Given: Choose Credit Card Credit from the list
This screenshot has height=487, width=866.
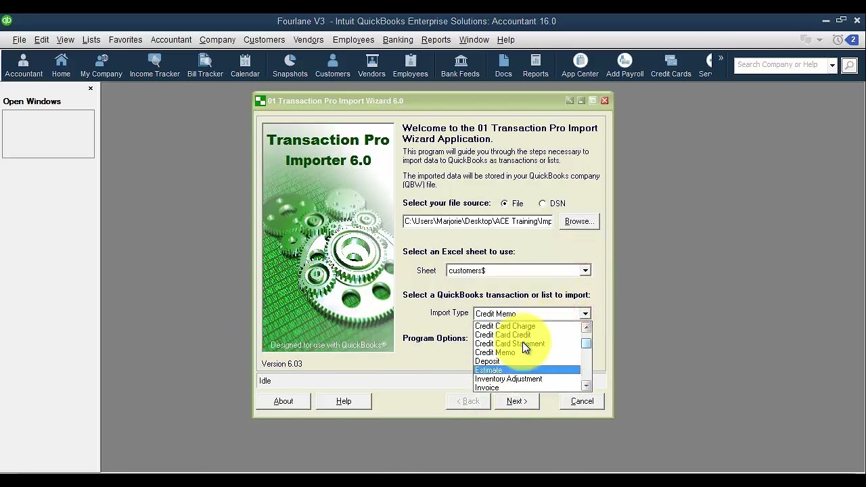Looking at the screenshot, I should pos(503,335).
